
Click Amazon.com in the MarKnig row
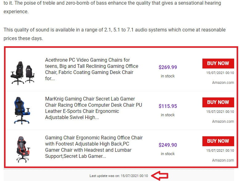click(x=223, y=121)
